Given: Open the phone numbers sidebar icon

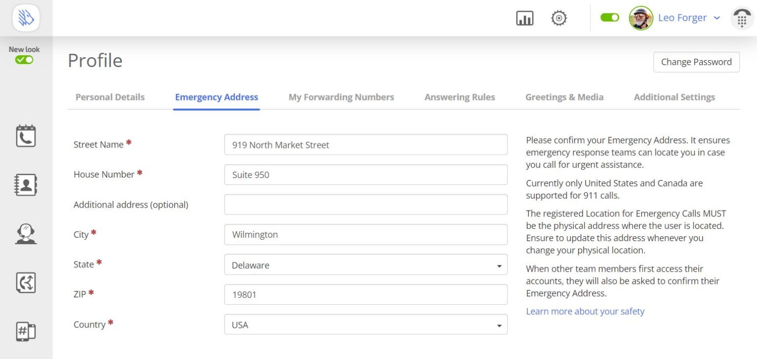Looking at the screenshot, I should pos(26,331).
